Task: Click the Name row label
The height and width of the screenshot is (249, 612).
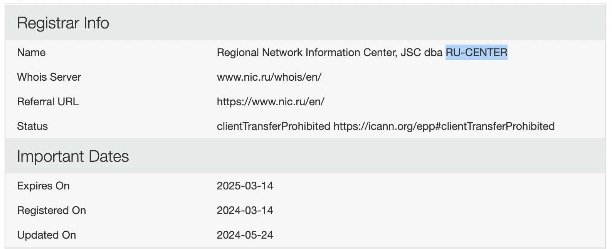Action: tap(31, 53)
